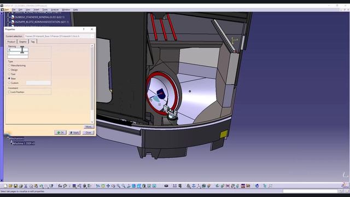Confirm Properties with the OK button
Viewport: 350px width, 197px height.
point(60,132)
